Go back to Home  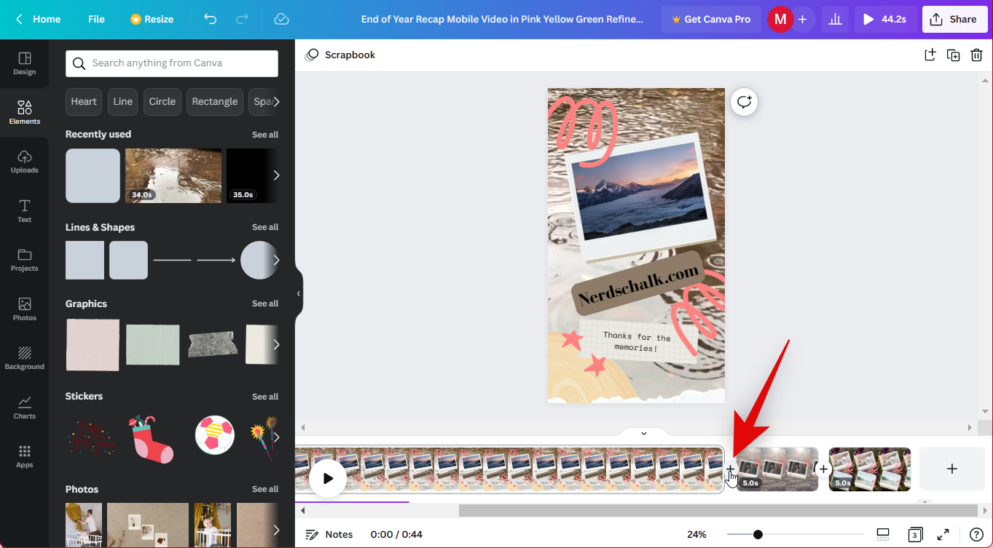tap(38, 19)
